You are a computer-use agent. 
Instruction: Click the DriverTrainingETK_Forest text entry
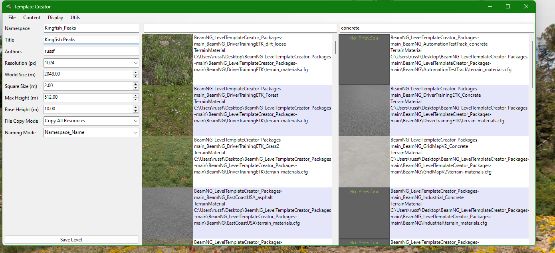click(262, 111)
